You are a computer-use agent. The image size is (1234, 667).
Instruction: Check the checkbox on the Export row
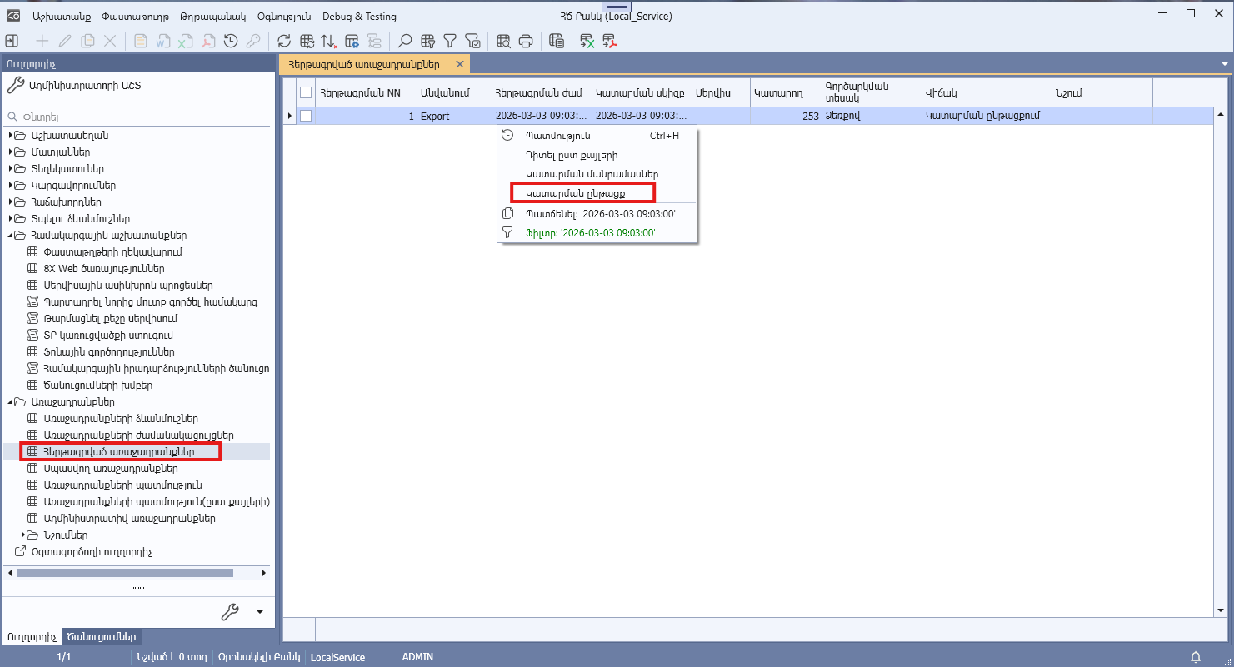[305, 116]
